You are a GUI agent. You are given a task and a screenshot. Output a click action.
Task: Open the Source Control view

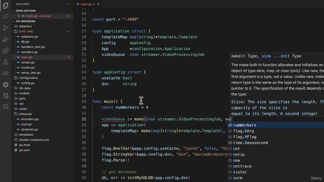click(6, 28)
